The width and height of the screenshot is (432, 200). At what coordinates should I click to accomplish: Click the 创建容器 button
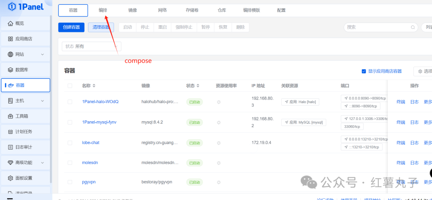(71, 27)
